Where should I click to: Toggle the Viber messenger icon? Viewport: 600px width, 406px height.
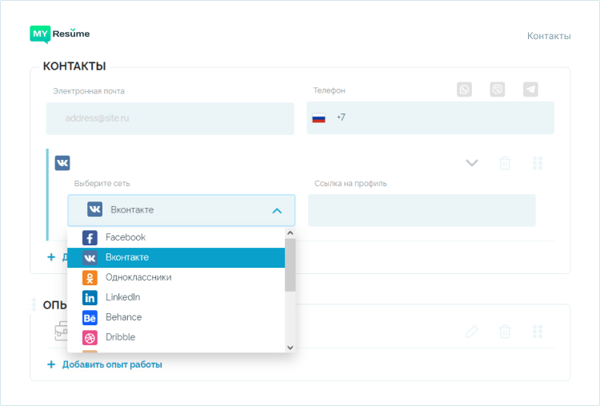pos(498,90)
